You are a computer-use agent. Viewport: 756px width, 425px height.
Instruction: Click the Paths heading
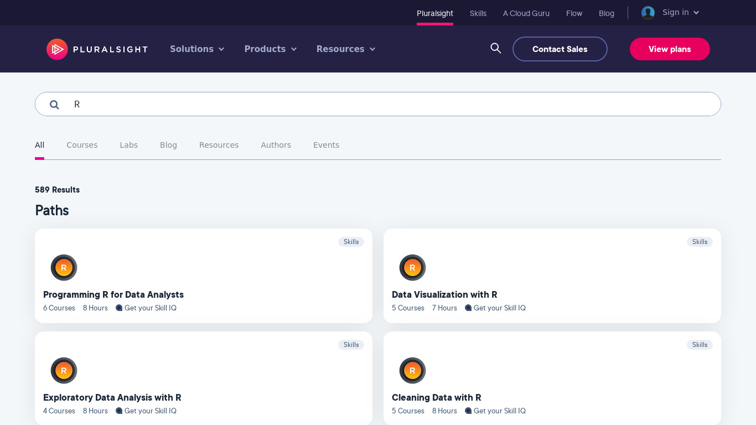[52, 211]
